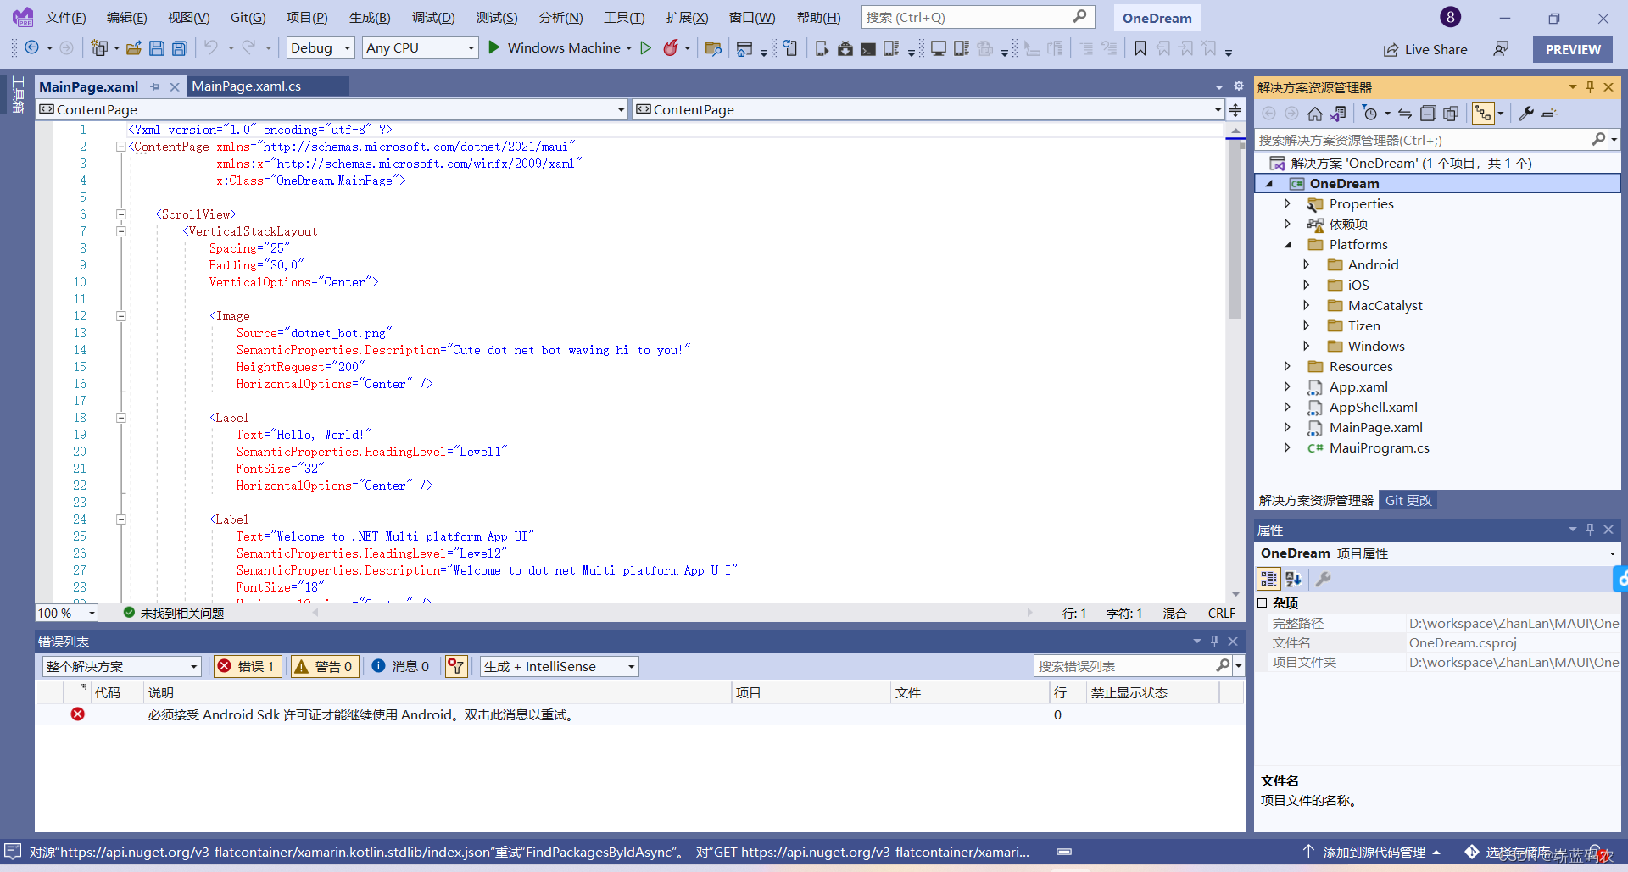The height and width of the screenshot is (872, 1628).
Task: Click the Open File folder icon
Action: (x=133, y=48)
